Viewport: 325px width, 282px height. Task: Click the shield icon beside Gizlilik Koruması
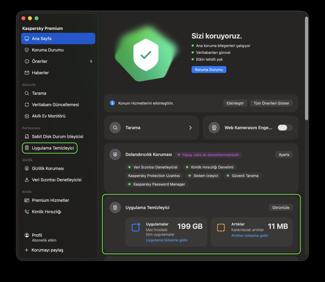[27, 168]
